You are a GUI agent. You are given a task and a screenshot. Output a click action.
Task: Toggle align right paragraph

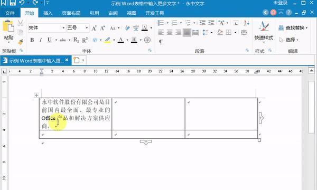[178, 33]
